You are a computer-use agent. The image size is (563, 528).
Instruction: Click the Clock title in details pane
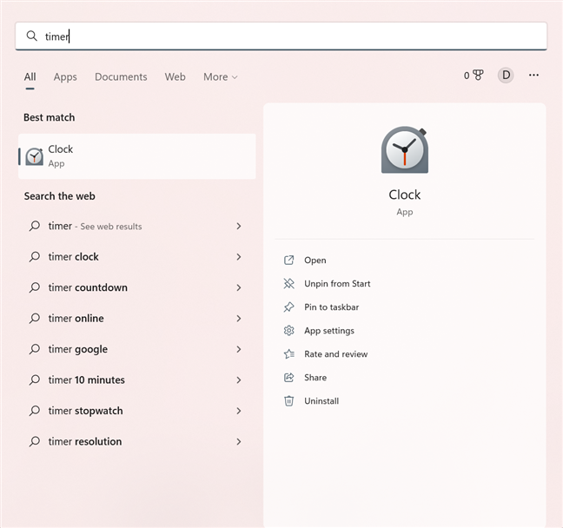(x=405, y=195)
